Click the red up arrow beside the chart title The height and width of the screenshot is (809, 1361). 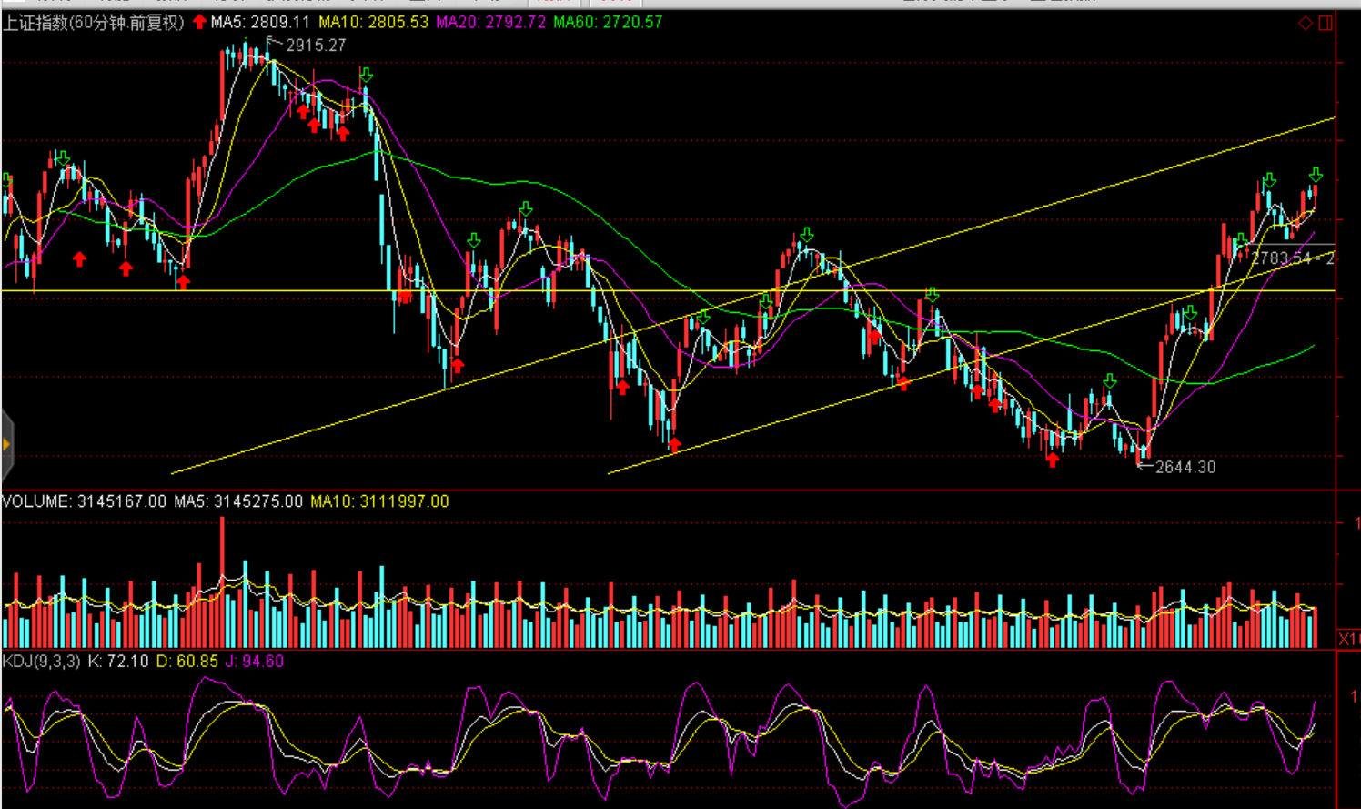click(x=199, y=22)
